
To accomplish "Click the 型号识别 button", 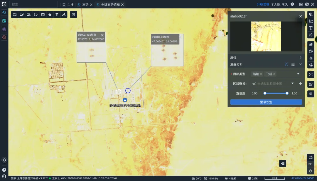I will (266, 102).
